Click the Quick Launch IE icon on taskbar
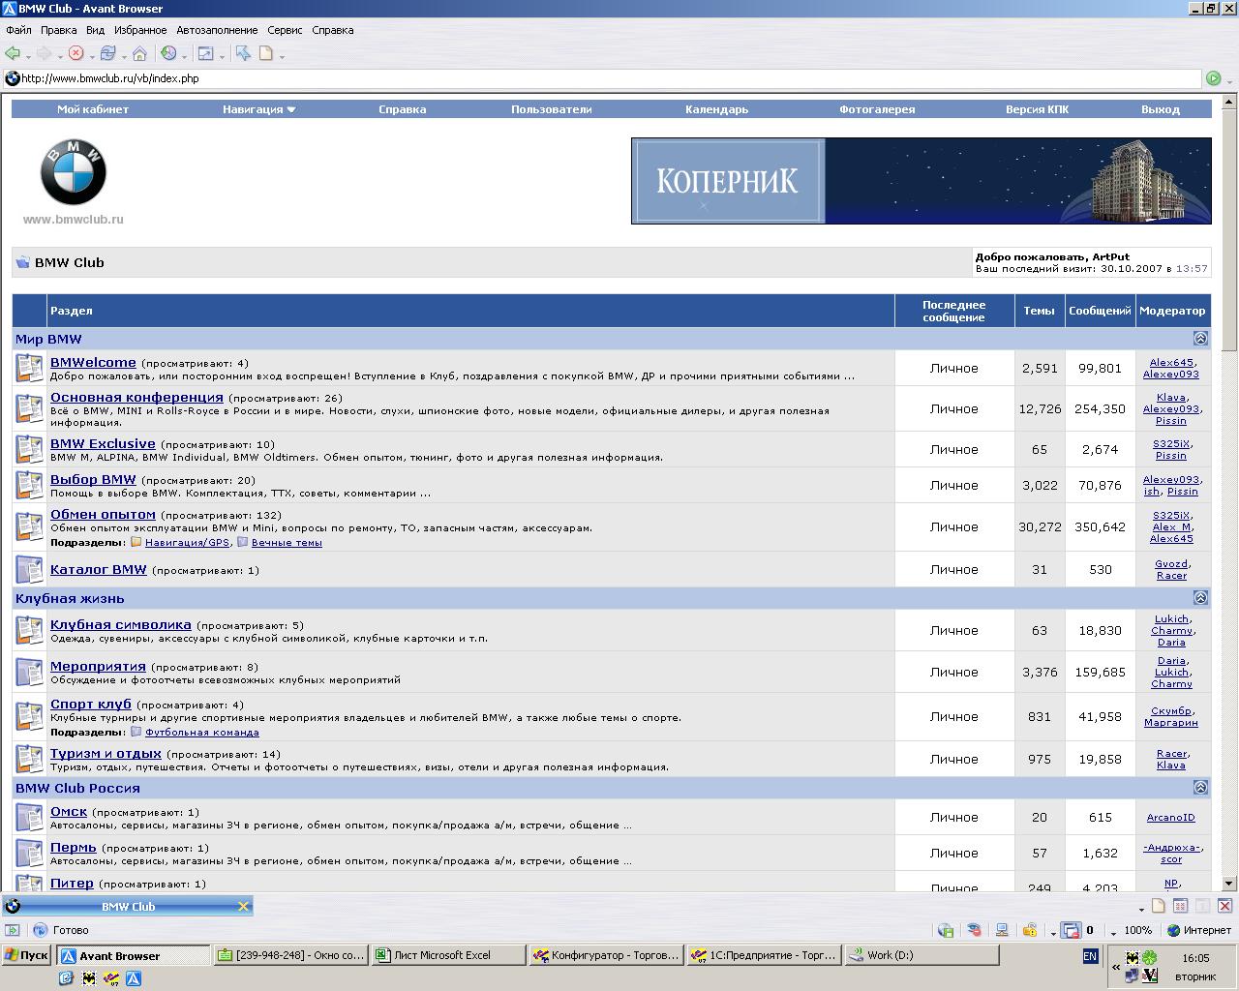Viewport: 1239px width, 991px height. (x=66, y=977)
